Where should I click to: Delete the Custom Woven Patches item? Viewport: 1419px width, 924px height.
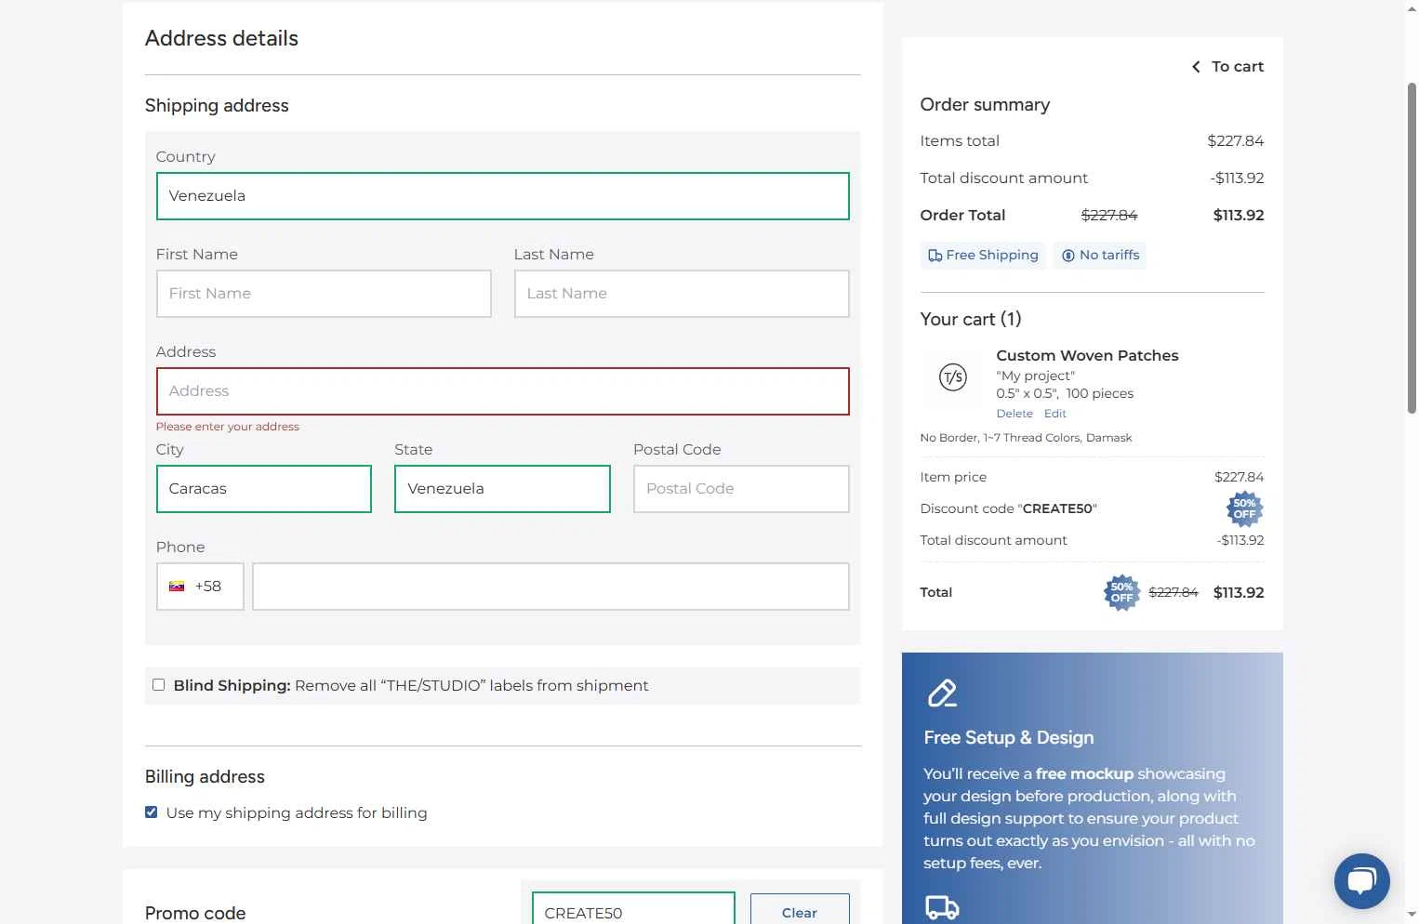pyautogui.click(x=1015, y=414)
